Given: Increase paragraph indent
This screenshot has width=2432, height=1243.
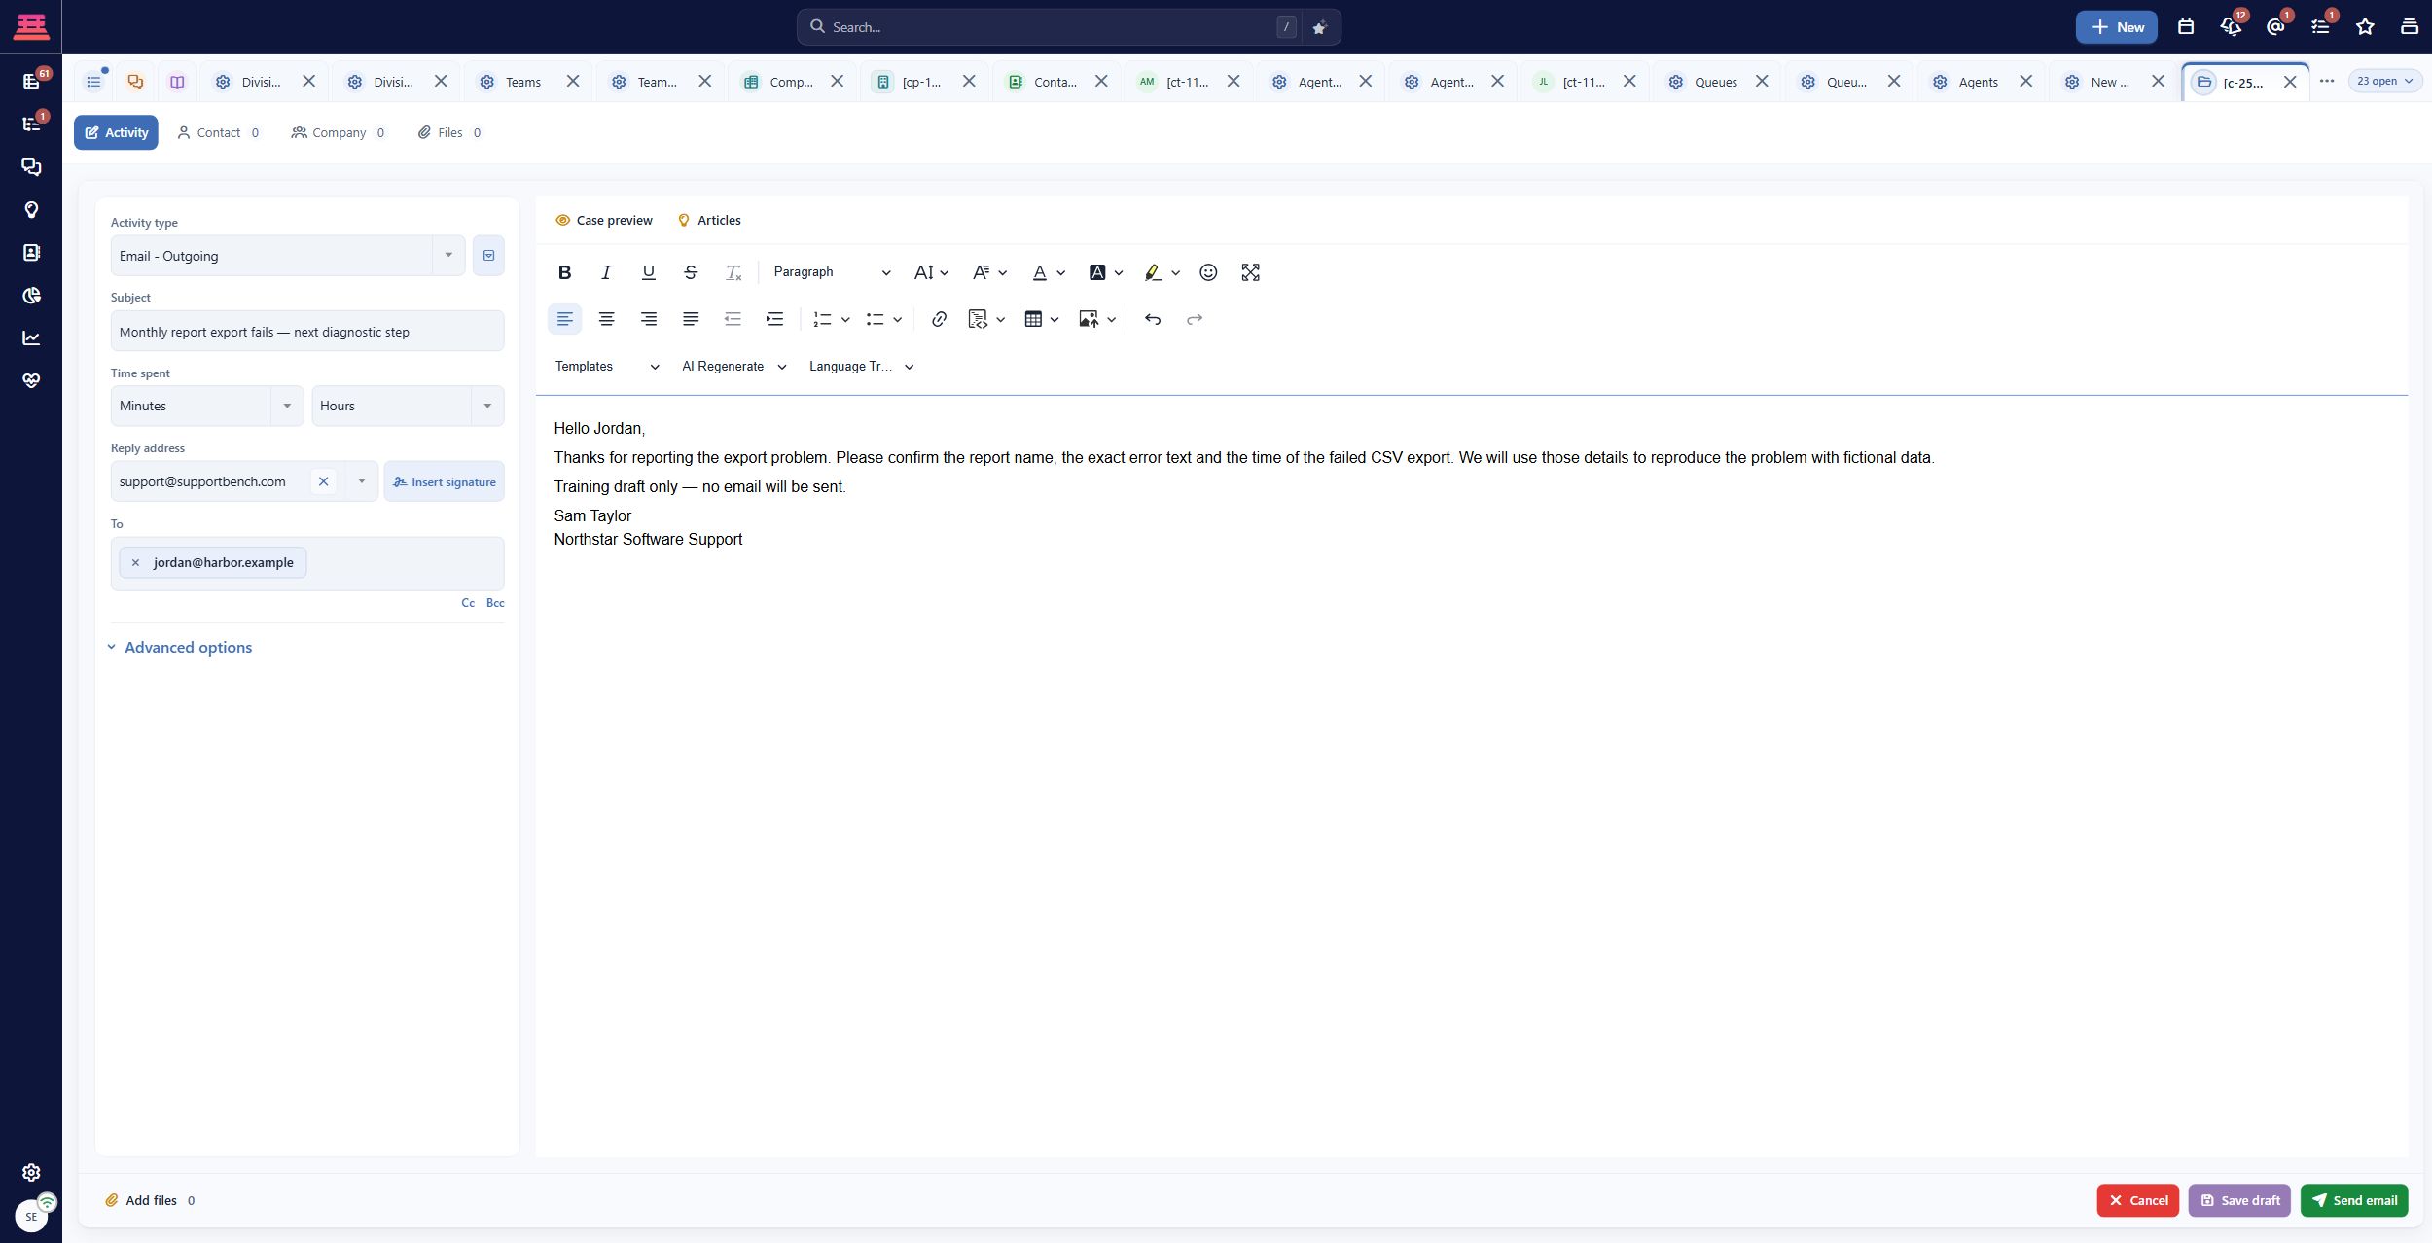Looking at the screenshot, I should 774,319.
